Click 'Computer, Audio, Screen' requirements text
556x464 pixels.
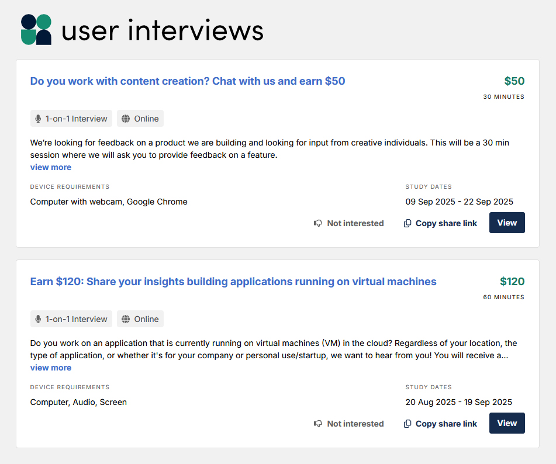78,402
